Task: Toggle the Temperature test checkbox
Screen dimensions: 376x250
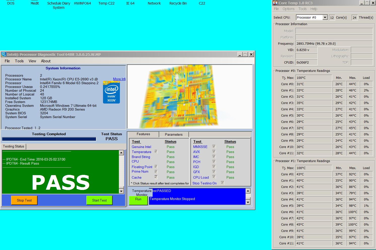Action: point(156,152)
